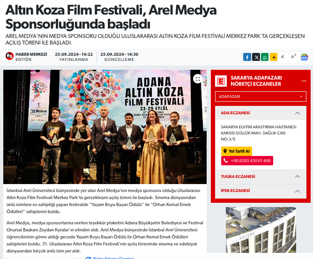The height and width of the screenshot is (259, 313).
Task: Open Google News icon
Action: pos(305,57)
